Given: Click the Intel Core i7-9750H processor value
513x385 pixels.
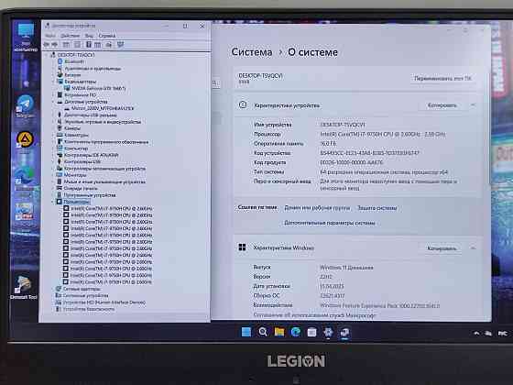Looking at the screenshot, I should (383, 134).
